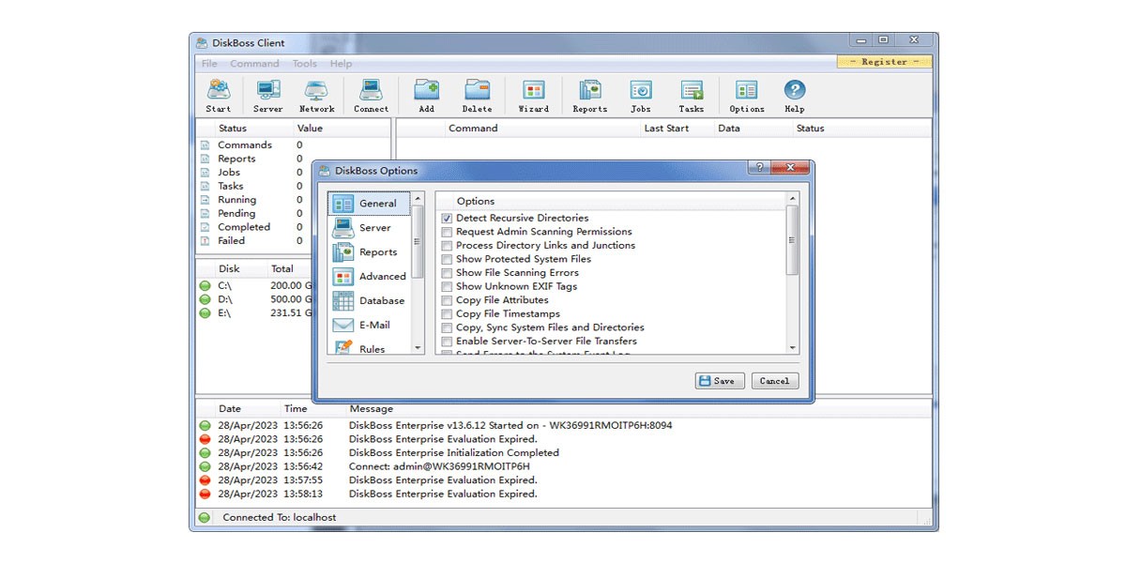
Task: Check Show Protected System Files
Action: [x=448, y=259]
